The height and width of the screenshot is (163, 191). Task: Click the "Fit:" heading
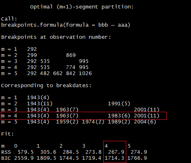click(7, 134)
